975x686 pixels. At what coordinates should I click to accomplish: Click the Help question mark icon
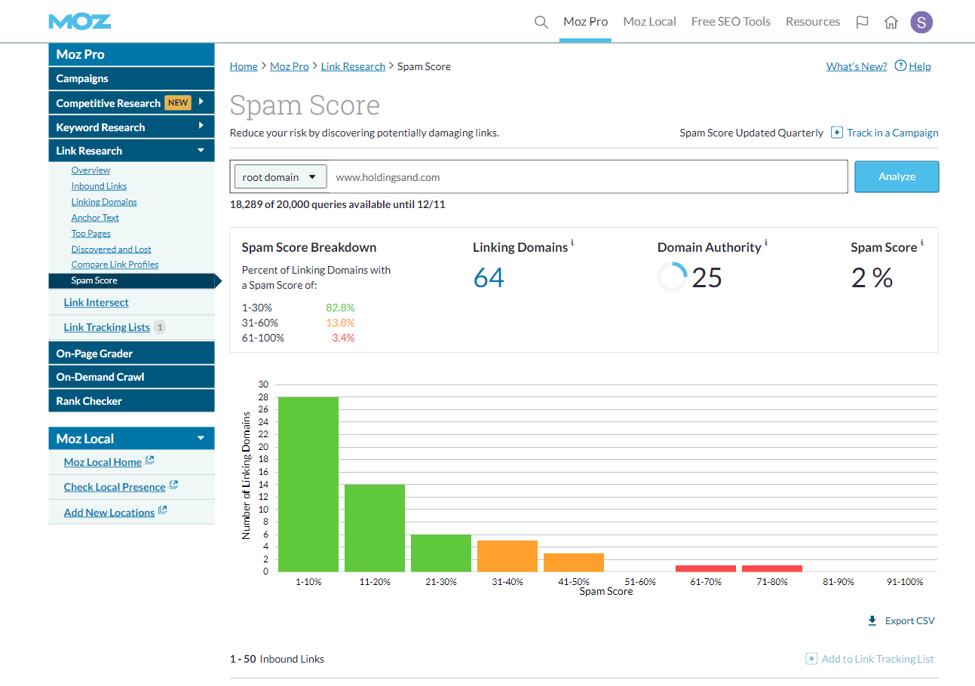point(900,66)
